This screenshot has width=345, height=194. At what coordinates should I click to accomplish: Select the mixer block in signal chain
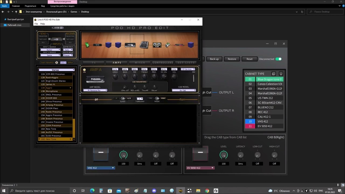tap(144, 45)
